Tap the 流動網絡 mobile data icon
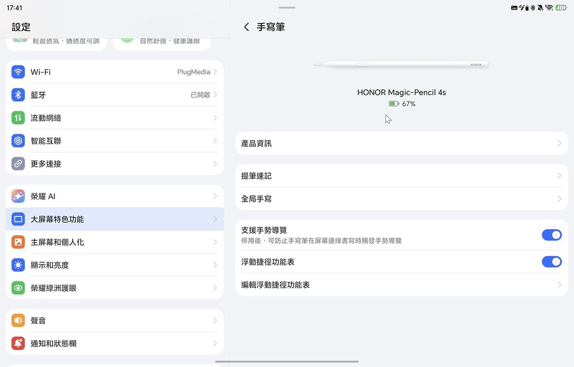This screenshot has height=367, width=574. pos(18,118)
